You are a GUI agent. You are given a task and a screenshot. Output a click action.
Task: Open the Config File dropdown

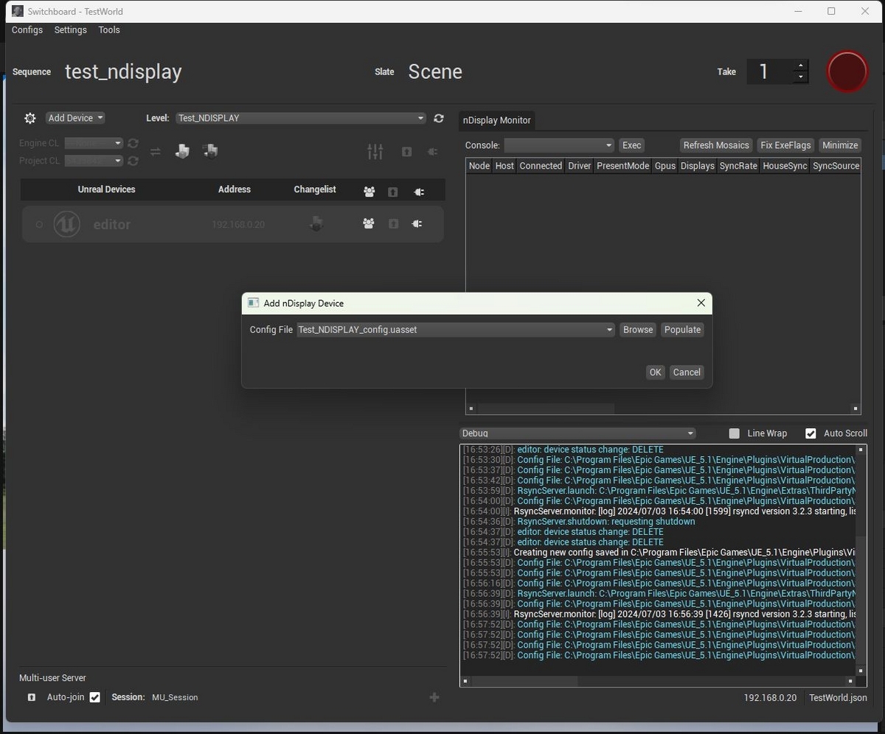click(456, 329)
